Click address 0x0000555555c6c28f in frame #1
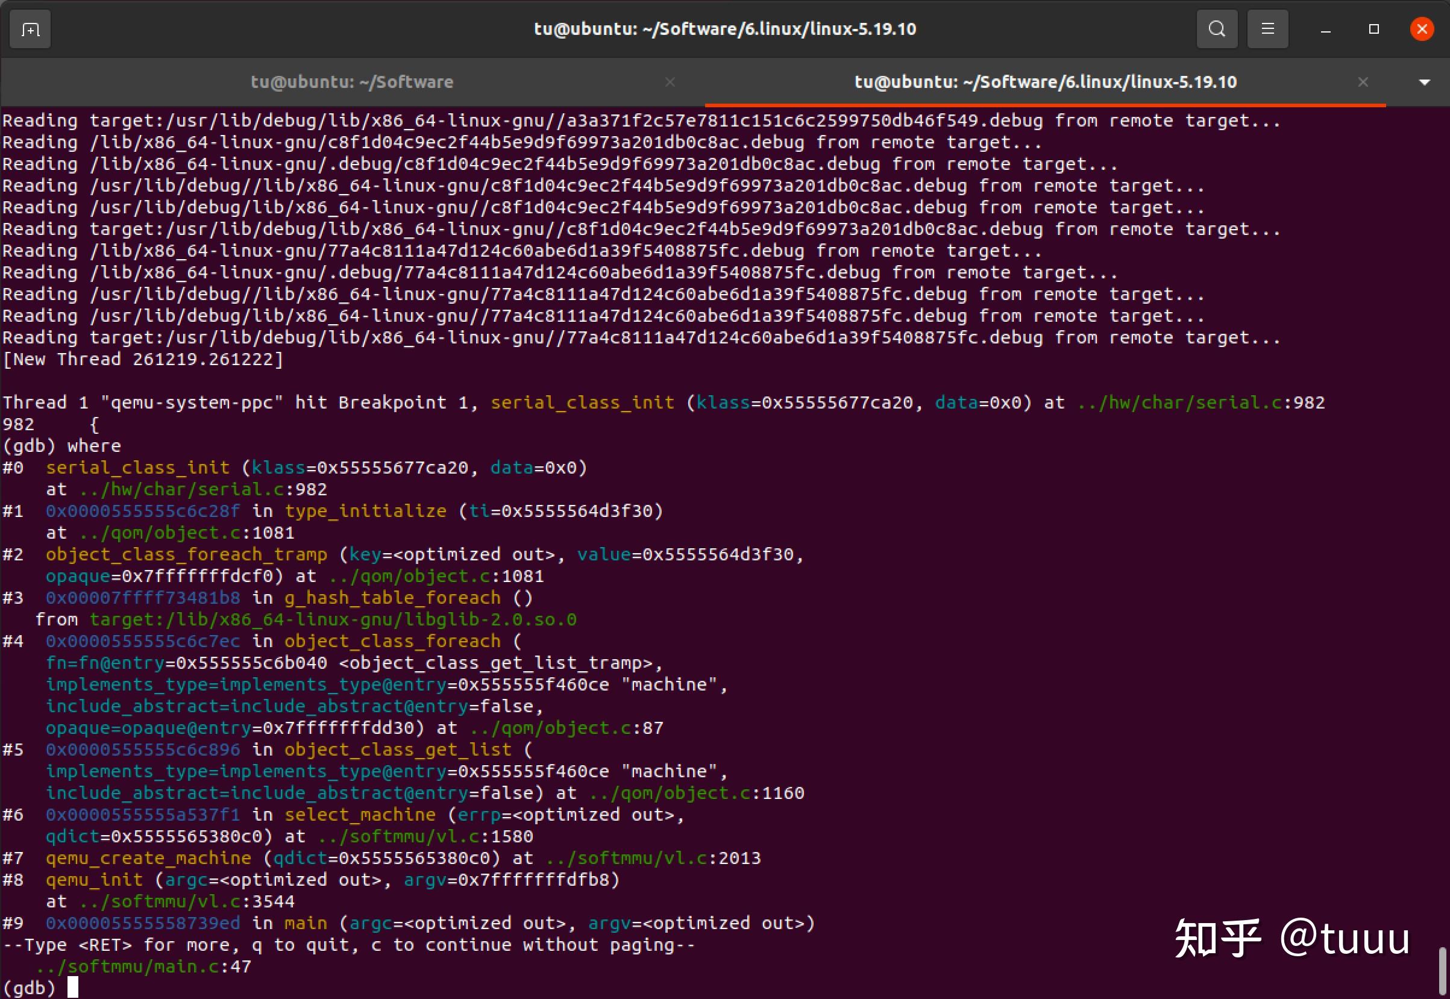Screen dimensions: 1450x999 tap(143, 512)
